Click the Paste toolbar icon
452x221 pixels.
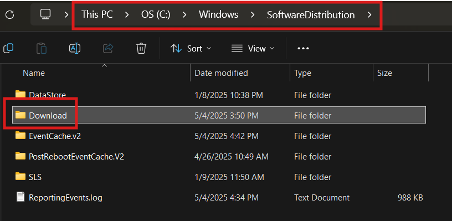tap(42, 48)
